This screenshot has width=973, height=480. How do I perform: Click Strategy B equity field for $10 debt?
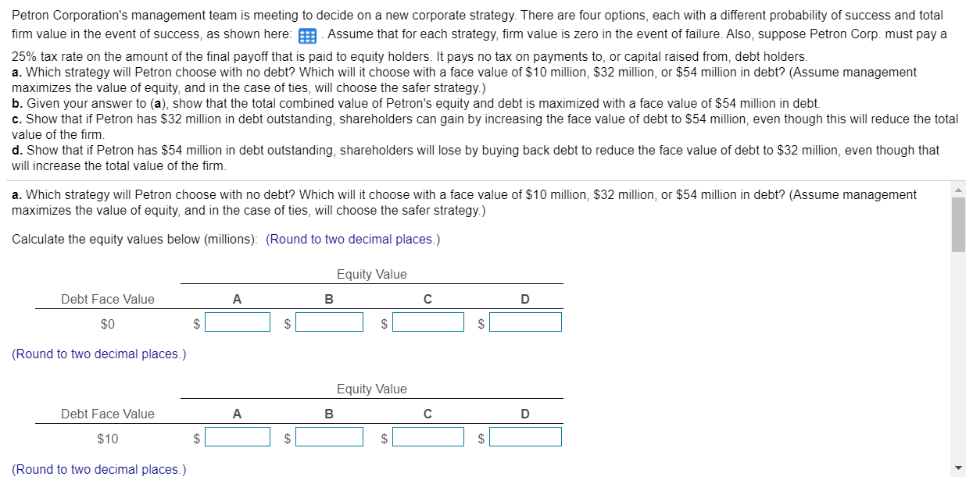(329, 437)
